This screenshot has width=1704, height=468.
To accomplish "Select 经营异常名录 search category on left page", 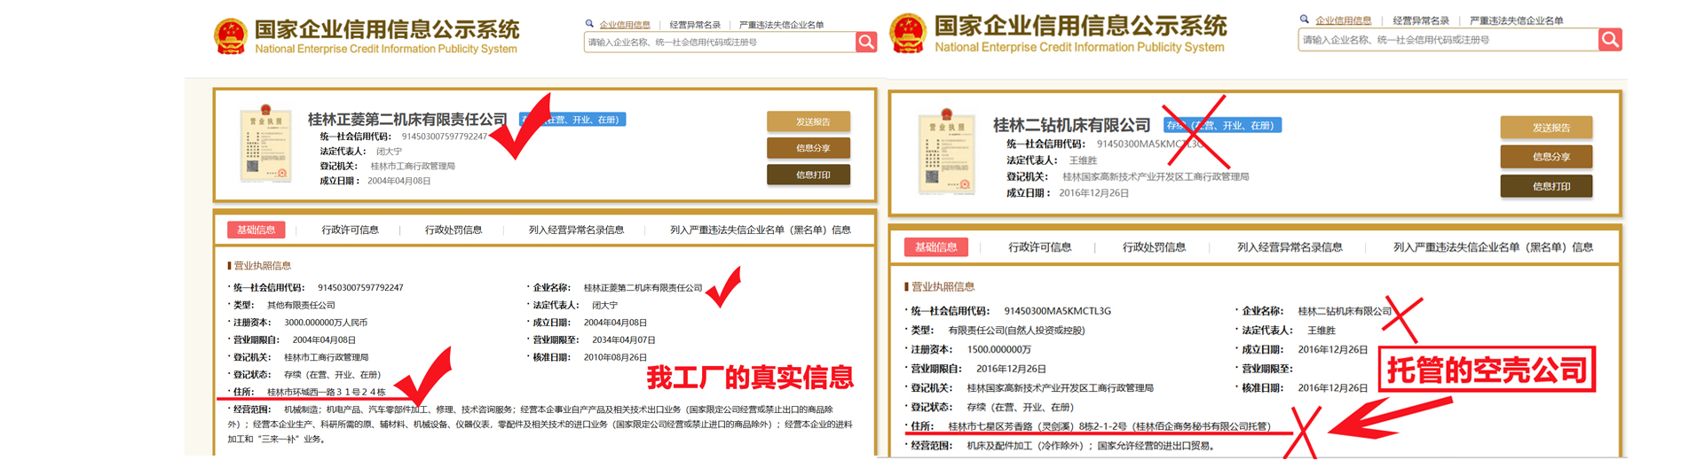I will tap(695, 25).
